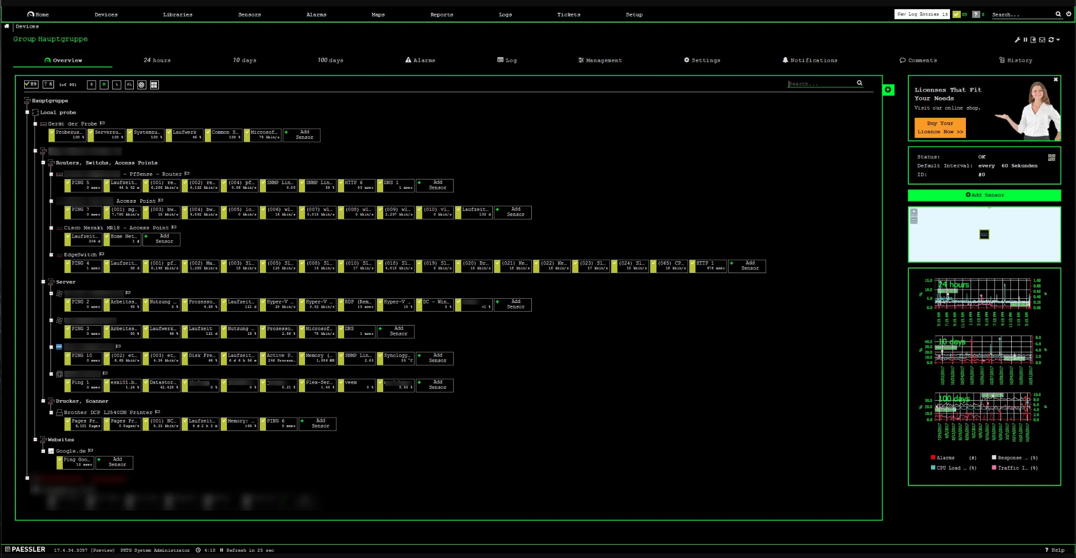Toggle the unknown sensors filter
Screen dimensions: 1076x558
click(x=48, y=84)
